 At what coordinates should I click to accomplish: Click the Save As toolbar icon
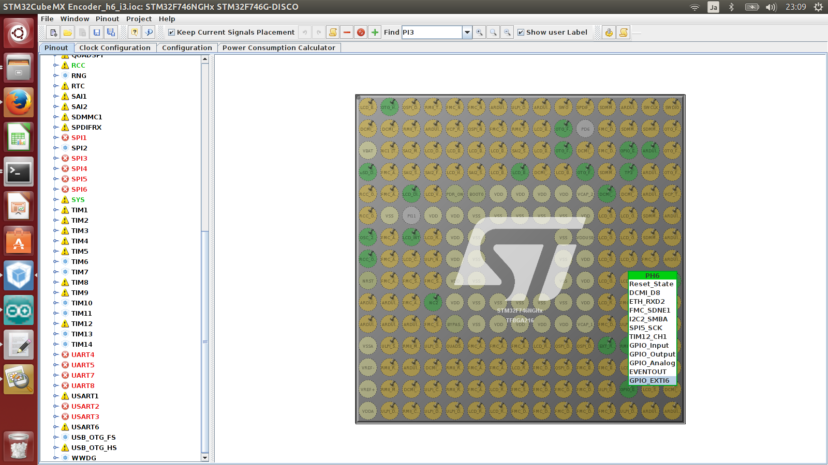[111, 33]
